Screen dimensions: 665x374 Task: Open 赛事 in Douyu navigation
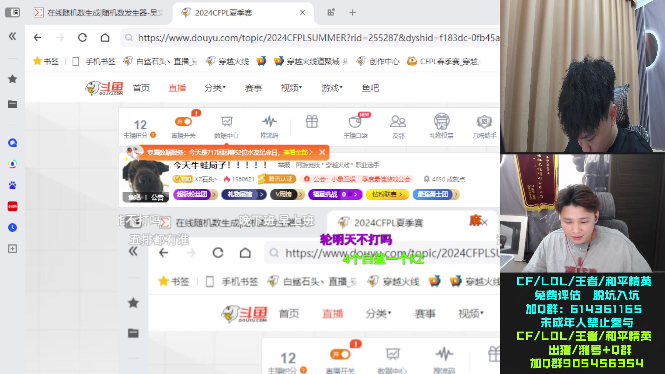(254, 88)
